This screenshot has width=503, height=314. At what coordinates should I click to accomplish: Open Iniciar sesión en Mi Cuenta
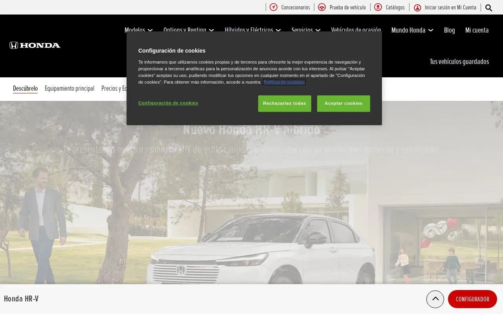(x=450, y=7)
